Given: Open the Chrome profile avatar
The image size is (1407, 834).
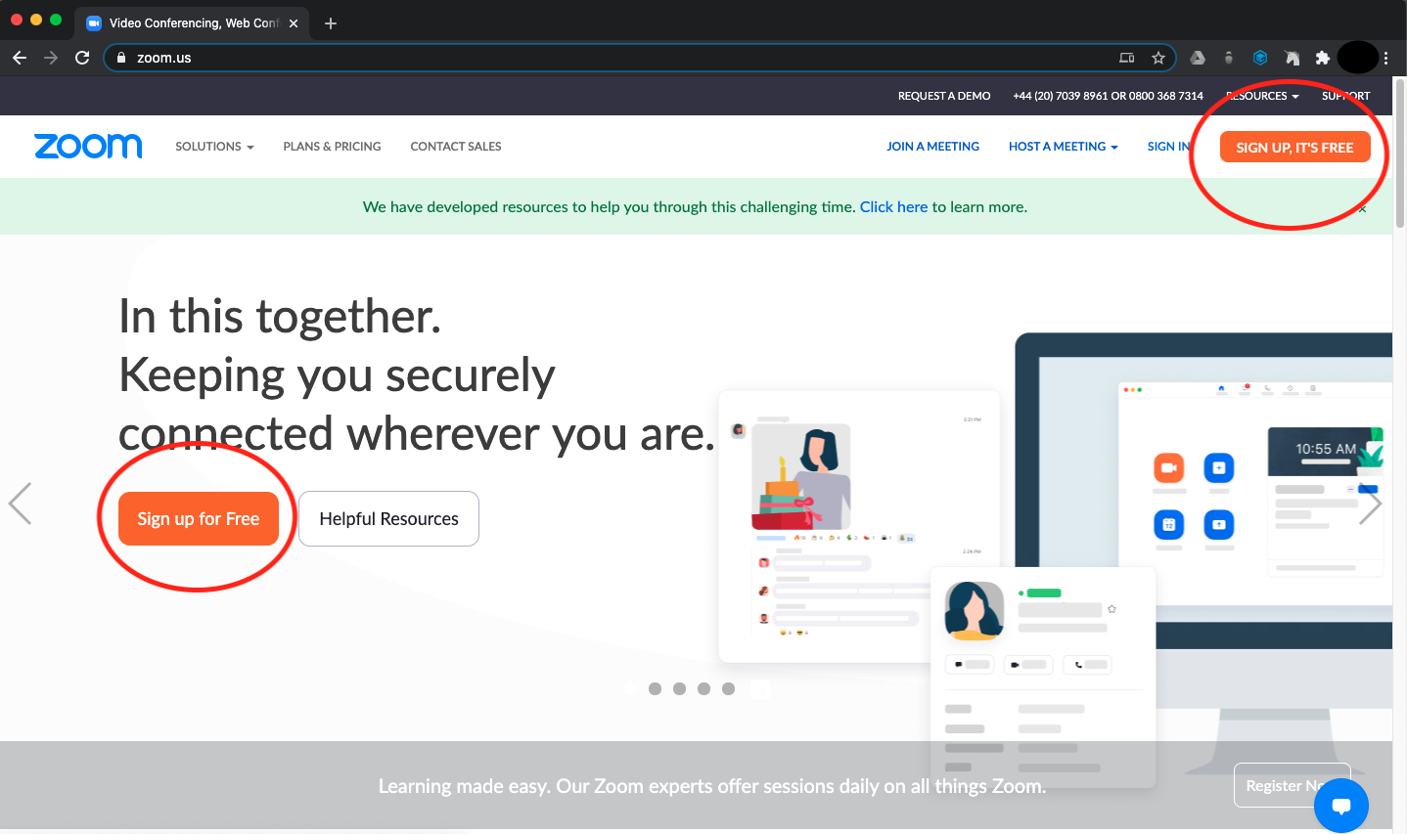Looking at the screenshot, I should [x=1357, y=58].
